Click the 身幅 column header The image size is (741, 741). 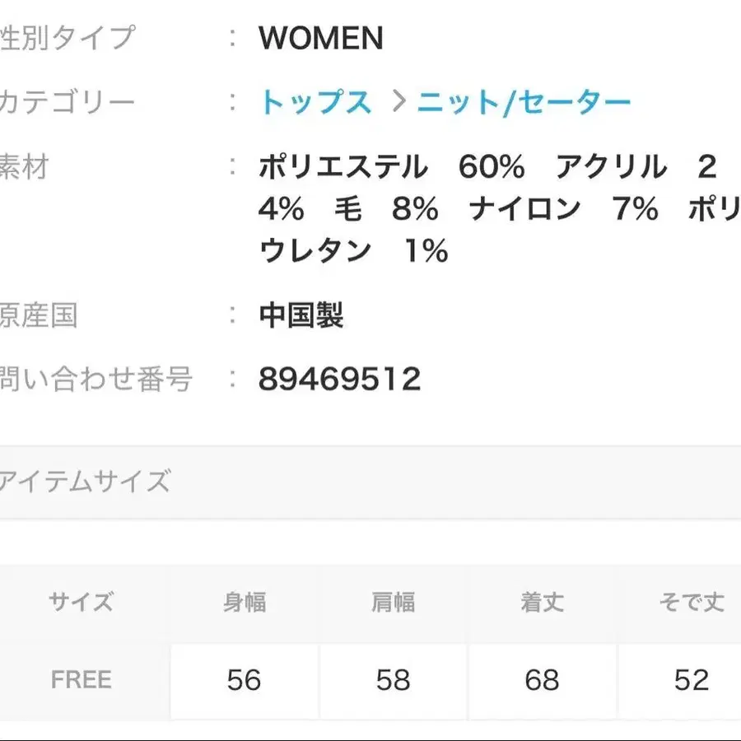(x=243, y=602)
